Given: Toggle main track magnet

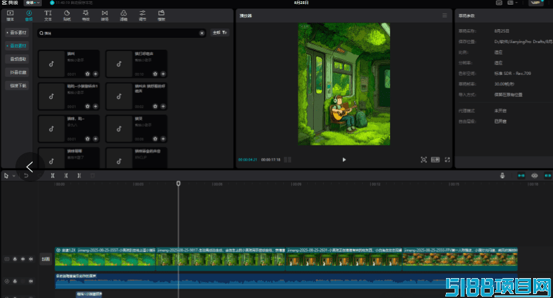Looking at the screenshot, I should [521, 175].
